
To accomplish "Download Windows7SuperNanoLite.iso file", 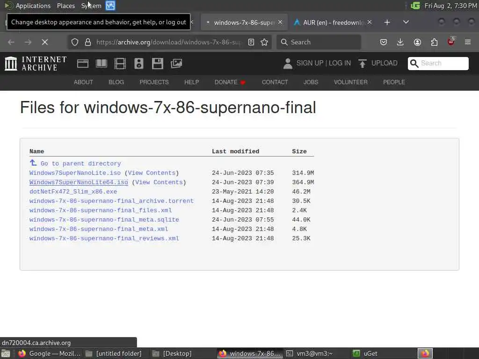I will [75, 173].
